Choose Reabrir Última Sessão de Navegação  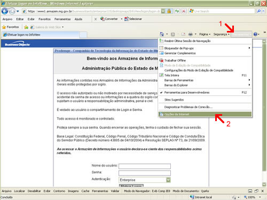click(205, 41)
